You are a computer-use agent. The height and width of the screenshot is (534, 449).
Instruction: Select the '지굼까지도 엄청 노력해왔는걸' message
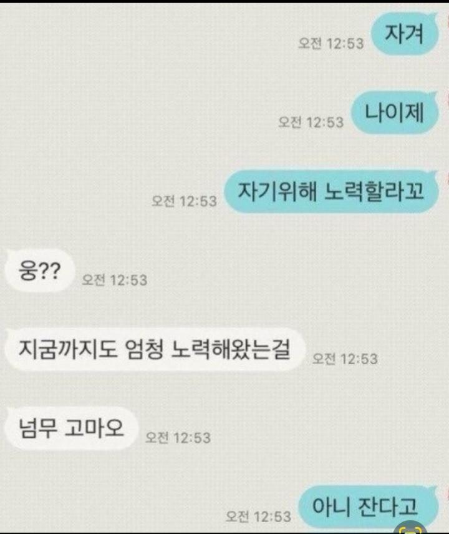pos(154,349)
